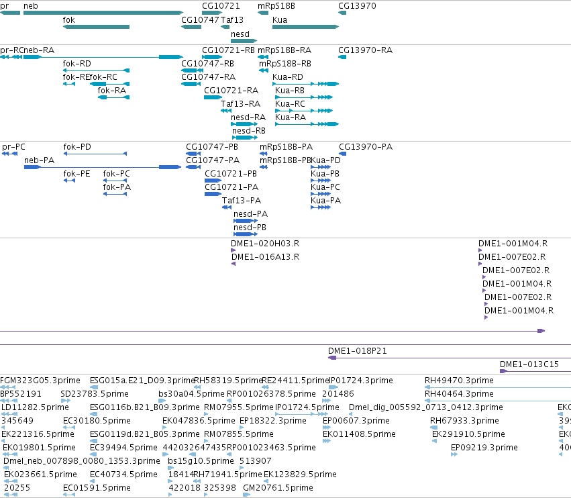Select CDS label 'fok-PD'

click(77, 146)
